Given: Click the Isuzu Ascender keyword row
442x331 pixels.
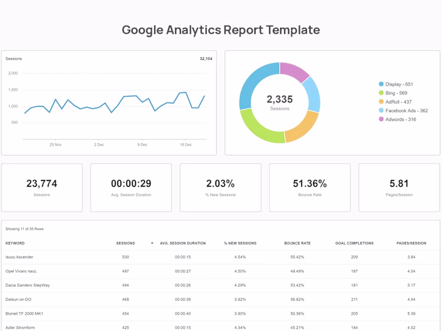Looking at the screenshot, I should click(x=221, y=257).
